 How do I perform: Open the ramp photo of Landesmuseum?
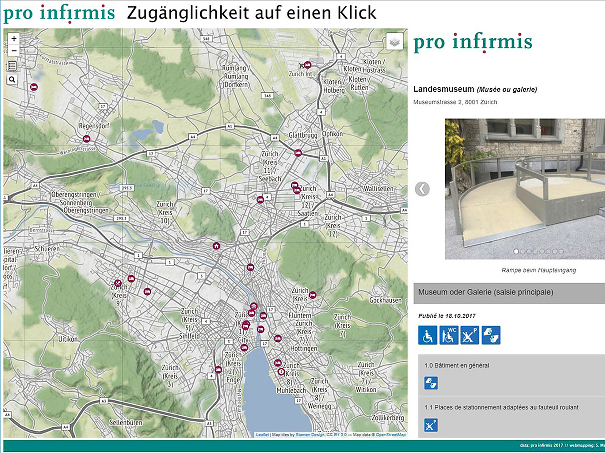[525, 189]
